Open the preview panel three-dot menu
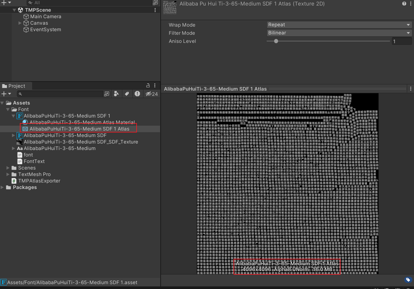Viewport: 414px width, 289px height. 411,89
